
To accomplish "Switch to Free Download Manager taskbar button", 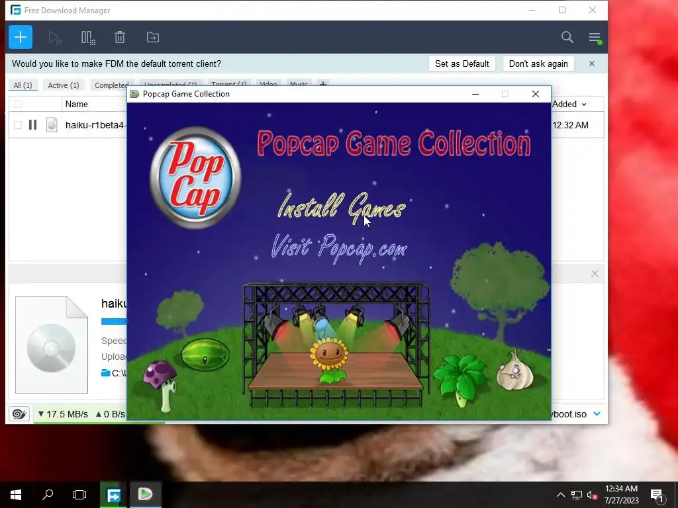I will [113, 495].
